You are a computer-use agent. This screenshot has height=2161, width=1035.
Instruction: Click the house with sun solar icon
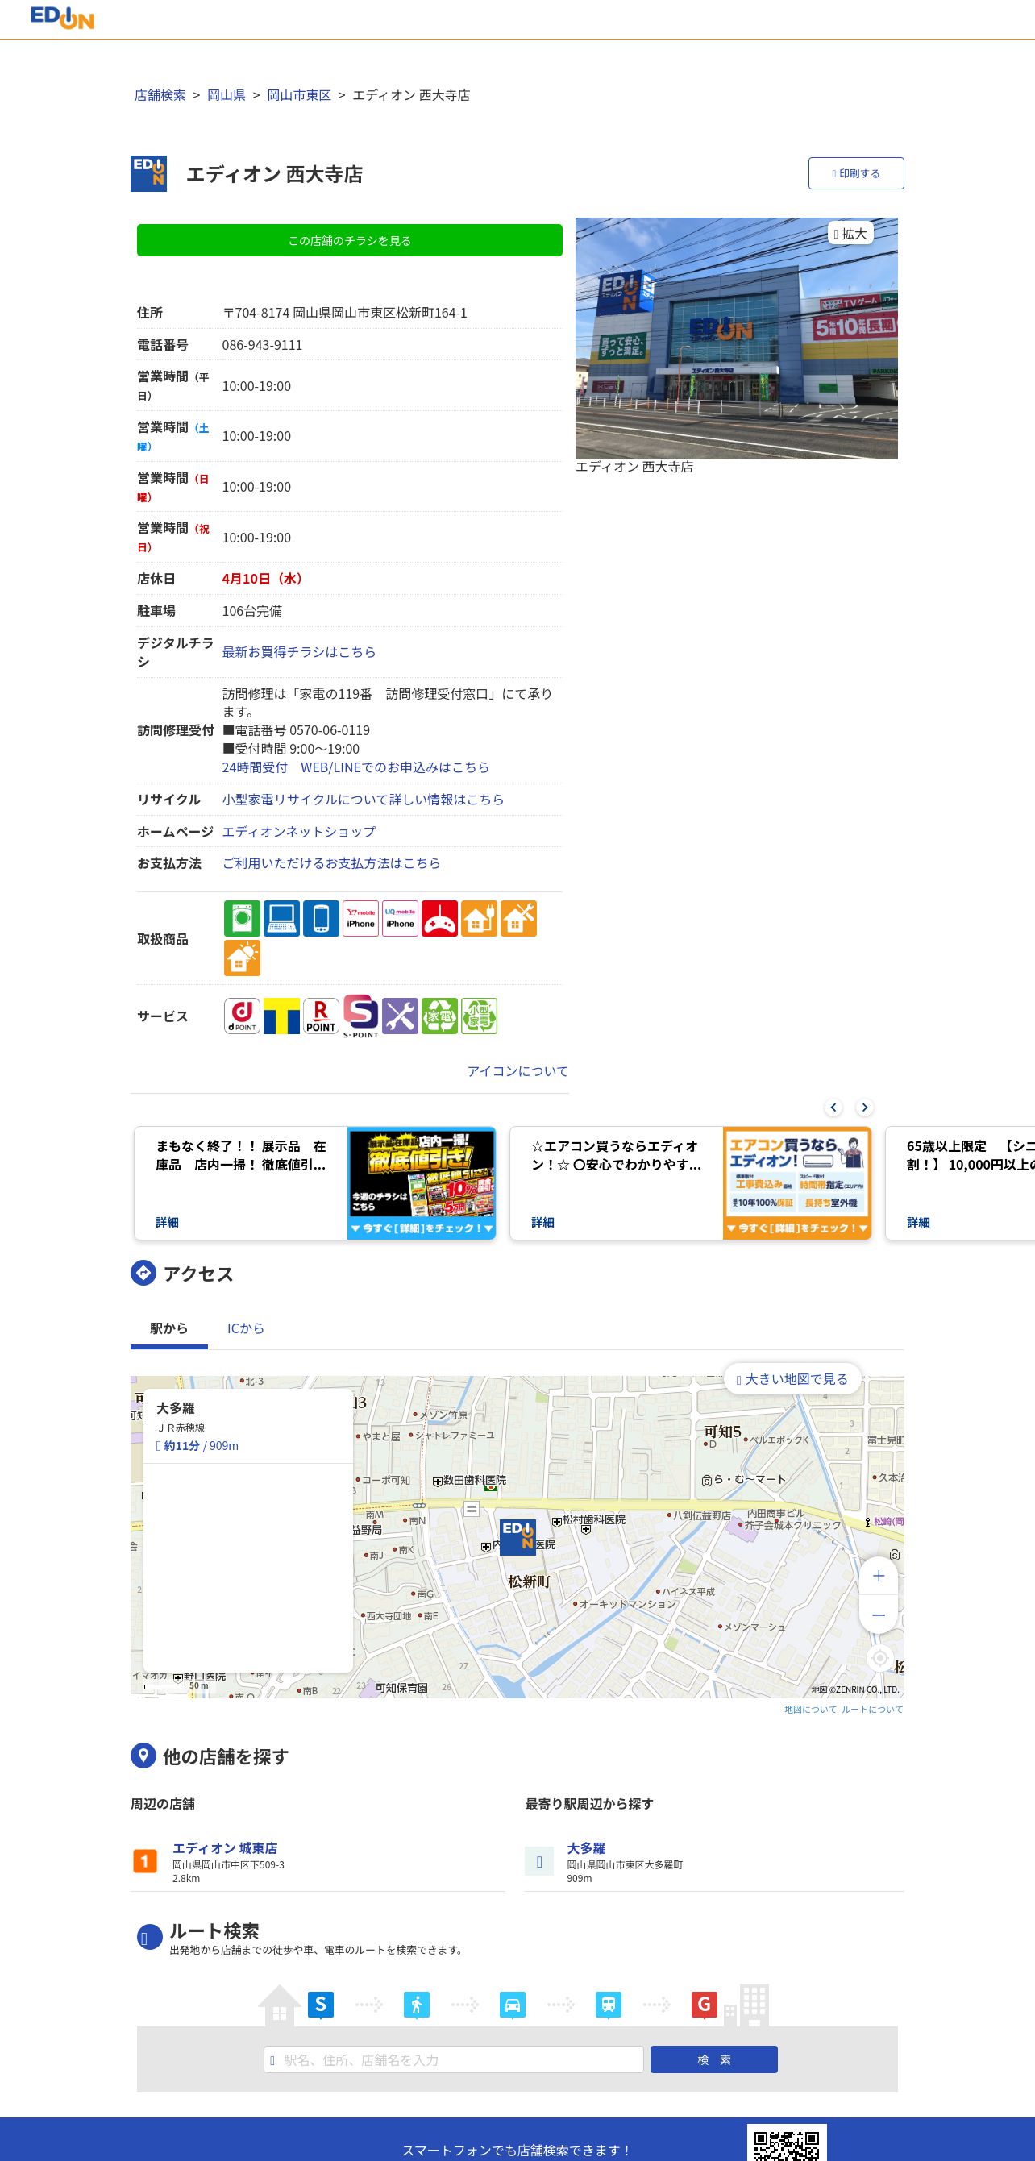pyautogui.click(x=242, y=958)
